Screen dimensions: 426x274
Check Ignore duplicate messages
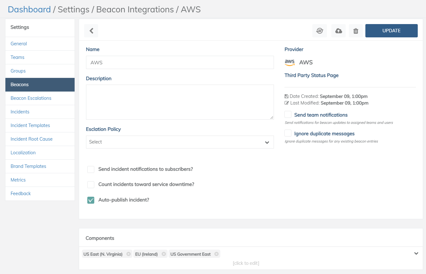288,133
